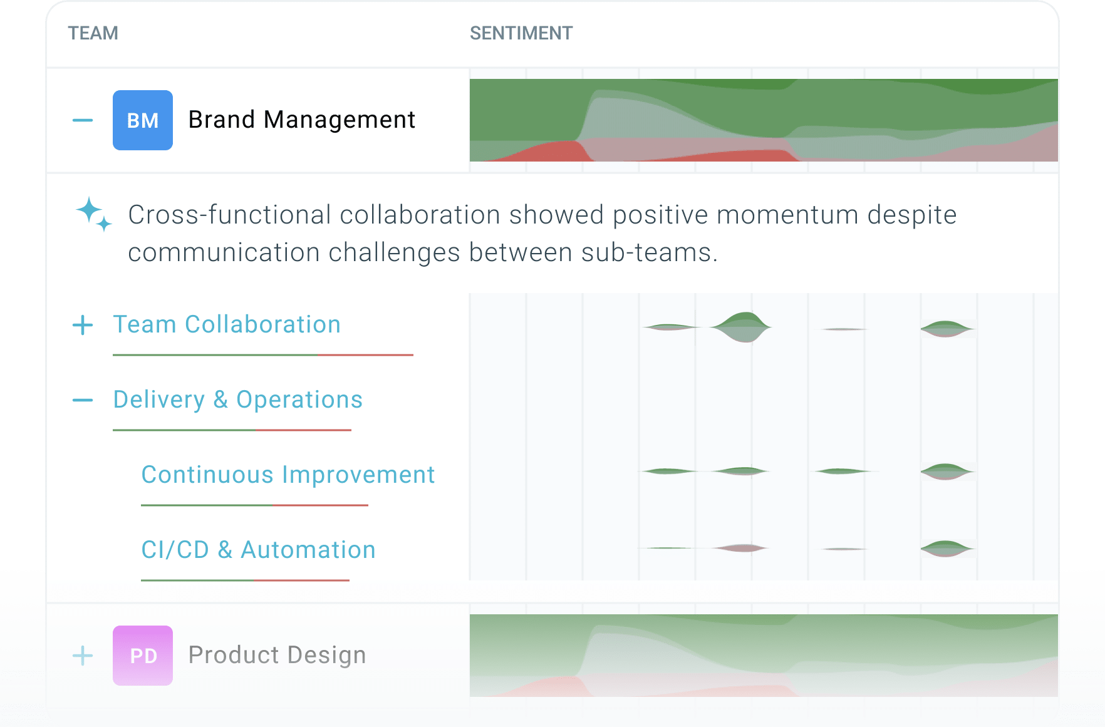Click the sentiment ratio bar under Team Collaboration
Image resolution: width=1105 pixels, height=727 pixels.
[x=263, y=355]
